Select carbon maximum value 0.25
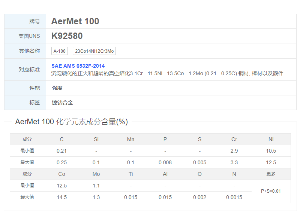The image size is (300, 217). pos(61,163)
